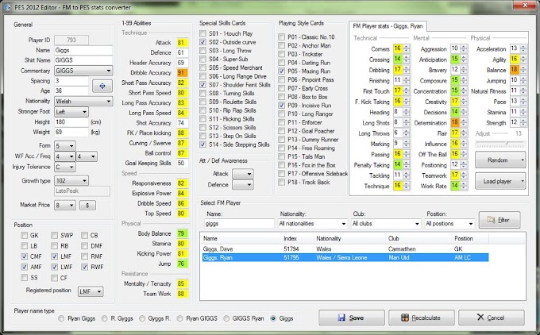Check P01 - Classic No.10 style card
The width and height of the screenshot is (540, 335).
(x=282, y=37)
